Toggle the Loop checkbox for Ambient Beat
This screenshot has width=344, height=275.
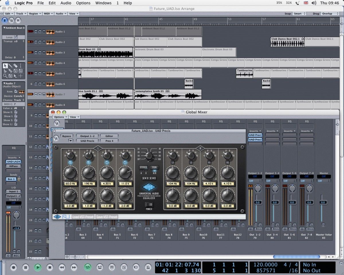[16, 37]
